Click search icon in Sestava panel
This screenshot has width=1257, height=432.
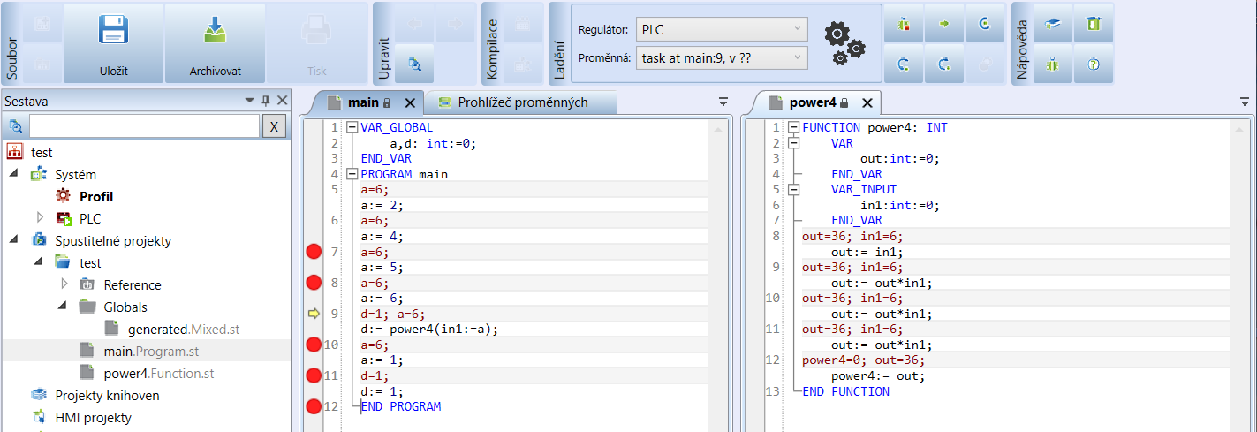[x=14, y=126]
